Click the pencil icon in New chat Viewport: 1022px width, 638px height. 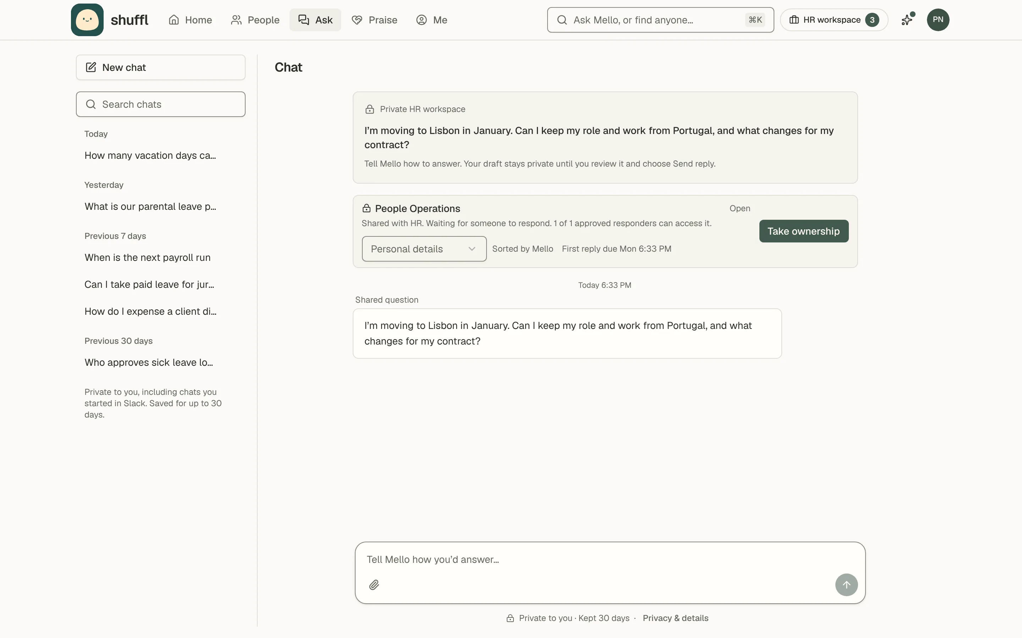click(x=91, y=67)
